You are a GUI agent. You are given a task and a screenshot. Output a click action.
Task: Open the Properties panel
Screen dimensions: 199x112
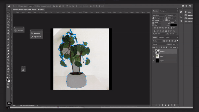[36, 33]
